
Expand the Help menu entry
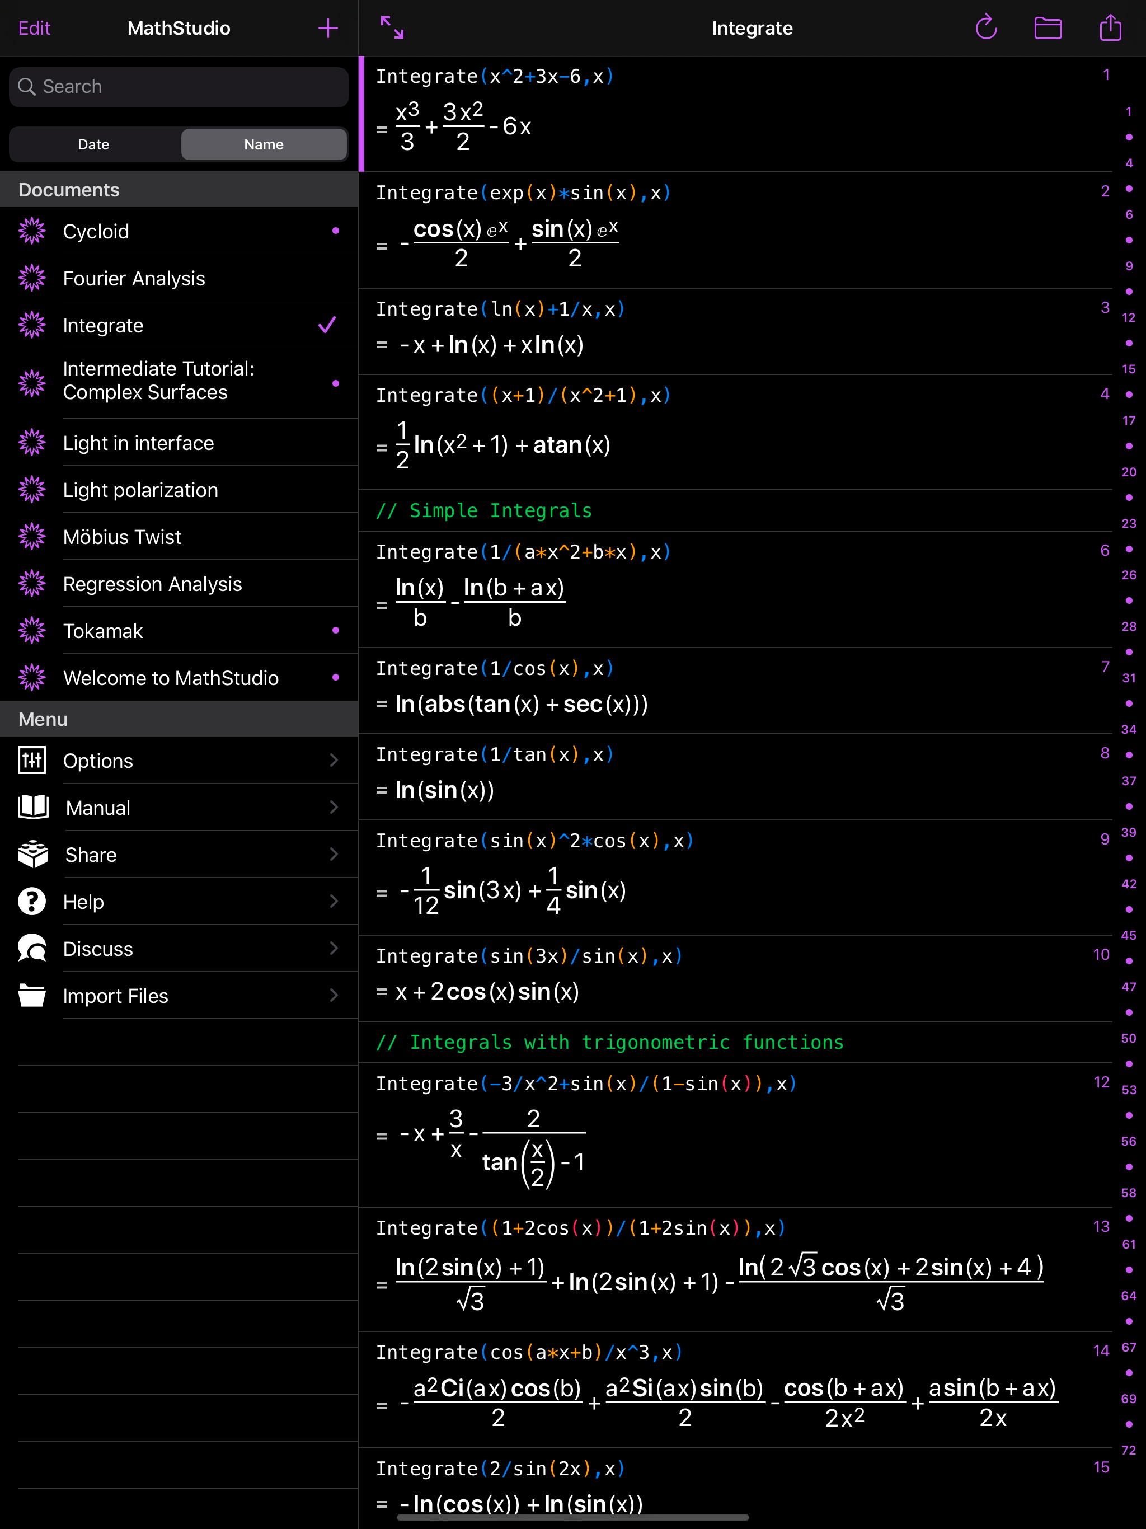tap(334, 902)
